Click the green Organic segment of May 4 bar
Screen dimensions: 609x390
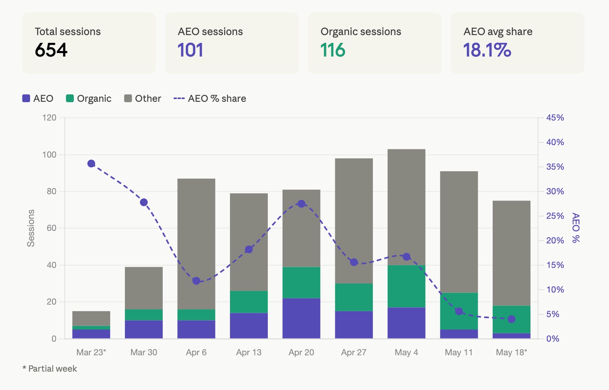point(406,286)
